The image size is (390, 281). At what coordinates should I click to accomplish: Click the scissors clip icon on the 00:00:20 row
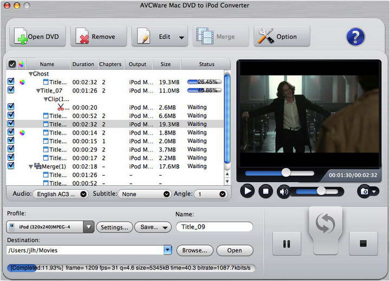[61, 107]
